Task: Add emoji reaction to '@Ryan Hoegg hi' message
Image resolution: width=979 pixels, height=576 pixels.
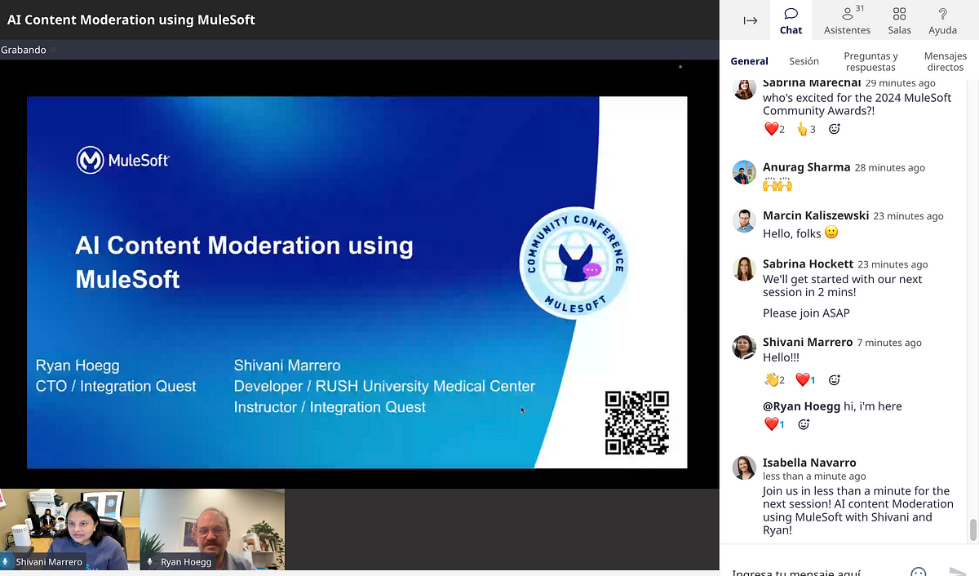Action: [803, 424]
